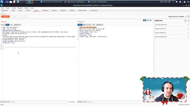Screen dimensions: 190x106
Task: Select Render view in the Response panel
Action: click(89, 25)
